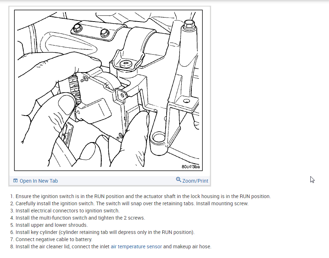Open the diagram via Open In New Tab text
This screenshot has width=329, height=258.
[39, 181]
